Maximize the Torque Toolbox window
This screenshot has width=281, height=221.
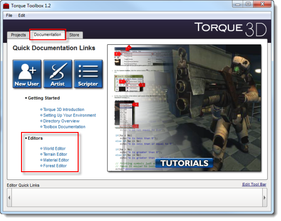click(248, 4)
